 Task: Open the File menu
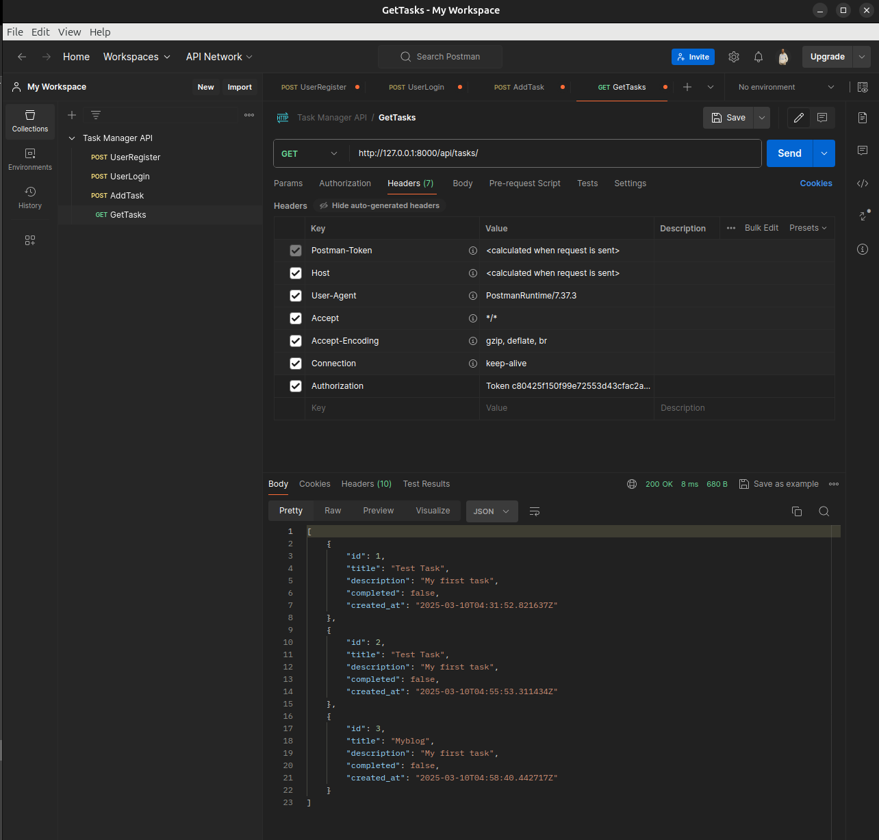15,32
